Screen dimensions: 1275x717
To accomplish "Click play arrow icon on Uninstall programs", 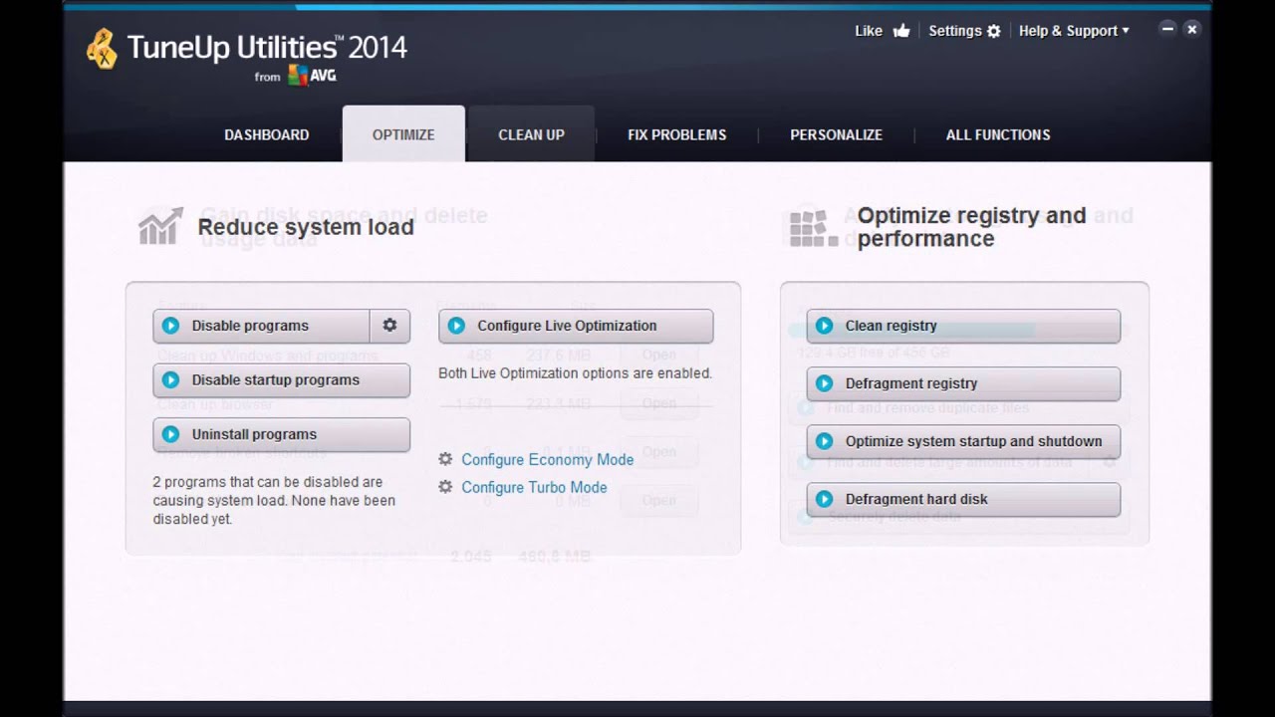I will (x=170, y=434).
